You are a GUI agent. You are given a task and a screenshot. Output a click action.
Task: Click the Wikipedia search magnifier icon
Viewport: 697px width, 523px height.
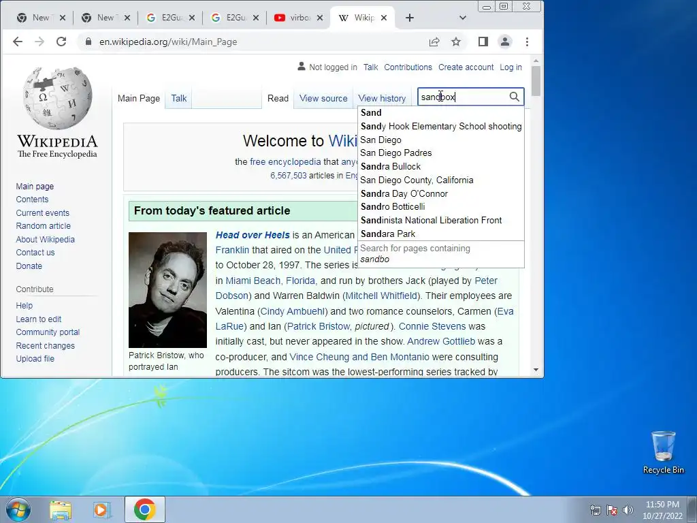point(515,97)
